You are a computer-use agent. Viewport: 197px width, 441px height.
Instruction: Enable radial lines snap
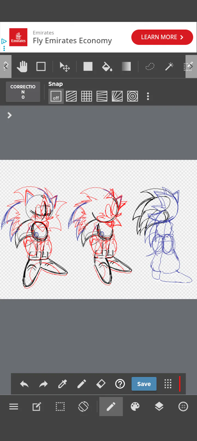(x=117, y=96)
